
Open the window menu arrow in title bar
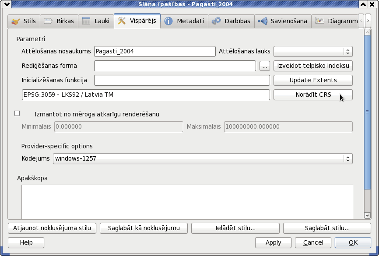tap(7, 4)
